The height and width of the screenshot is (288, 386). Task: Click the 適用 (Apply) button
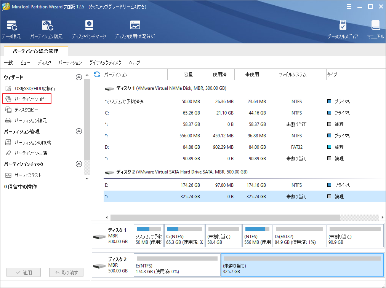(x=23, y=272)
